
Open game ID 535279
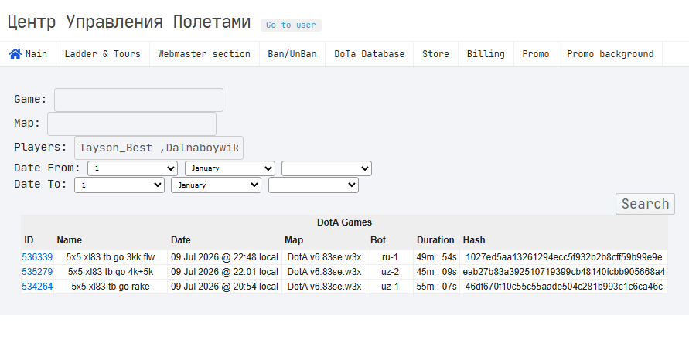(37, 272)
